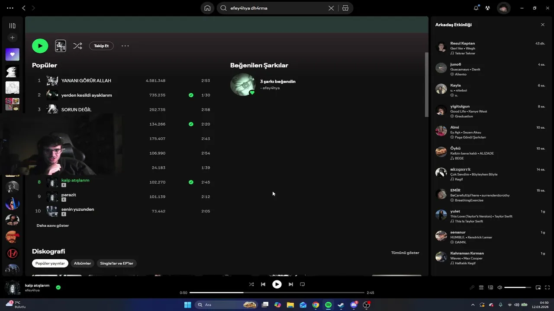Open the artist more options ellipsis
This screenshot has height=311, width=554.
tap(125, 46)
